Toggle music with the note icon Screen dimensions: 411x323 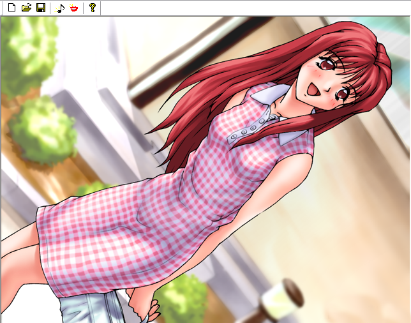click(x=61, y=8)
